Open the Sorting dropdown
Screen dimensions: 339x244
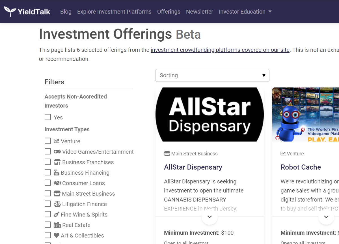(212, 75)
